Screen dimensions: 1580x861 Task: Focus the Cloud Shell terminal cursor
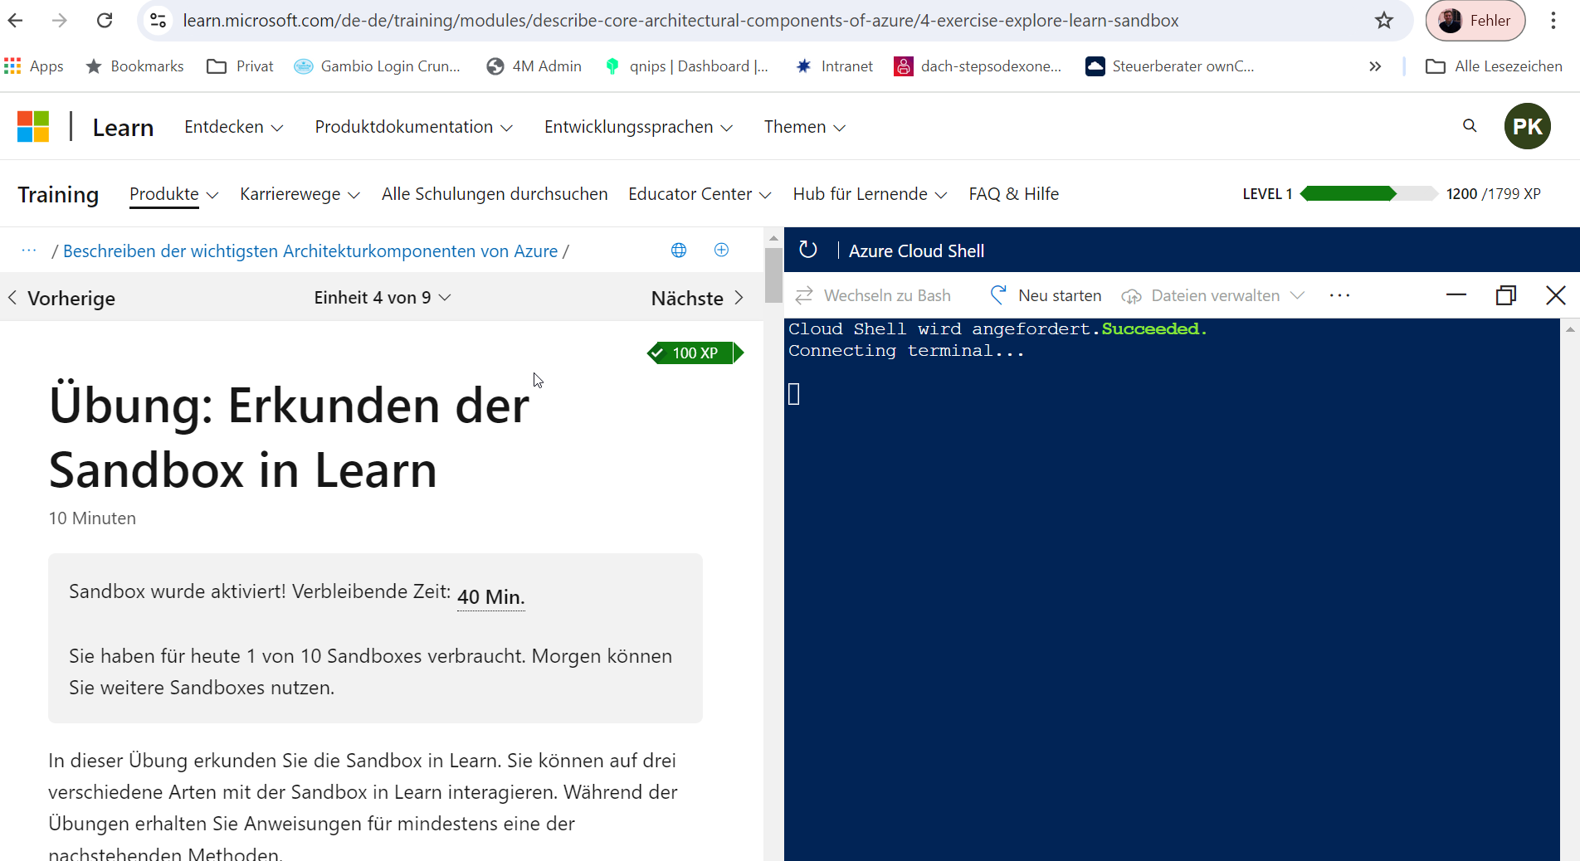pyautogui.click(x=794, y=394)
